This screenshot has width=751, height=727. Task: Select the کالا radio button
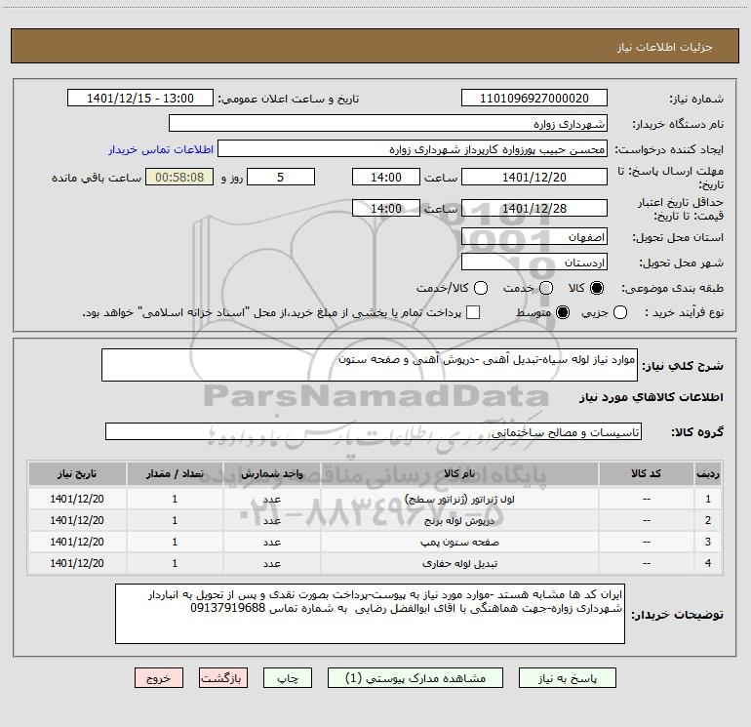(x=597, y=288)
